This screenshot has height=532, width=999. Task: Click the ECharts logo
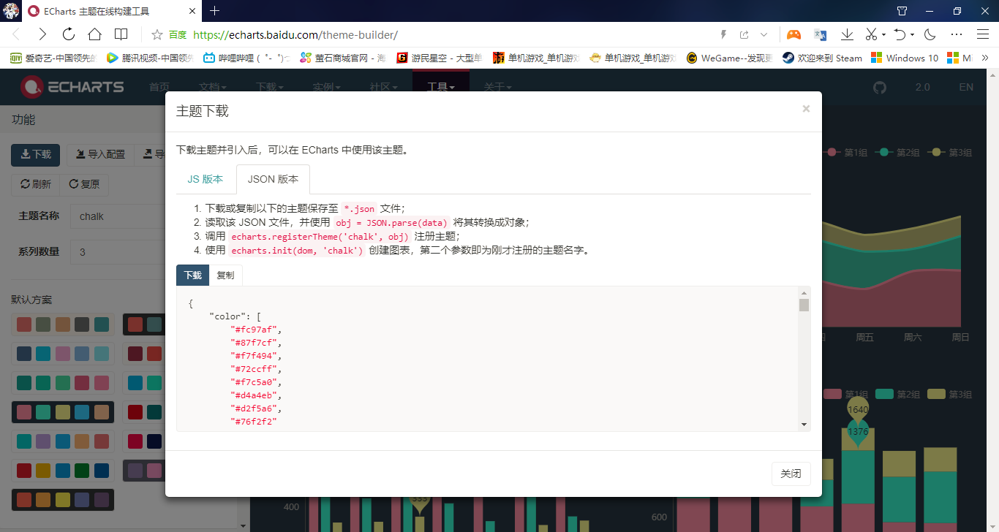tap(71, 86)
